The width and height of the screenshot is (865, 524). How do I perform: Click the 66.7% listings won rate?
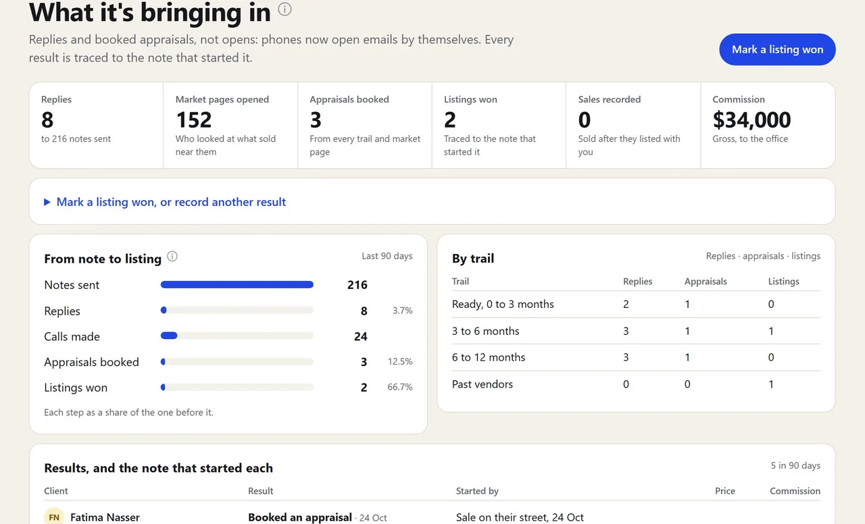point(400,388)
